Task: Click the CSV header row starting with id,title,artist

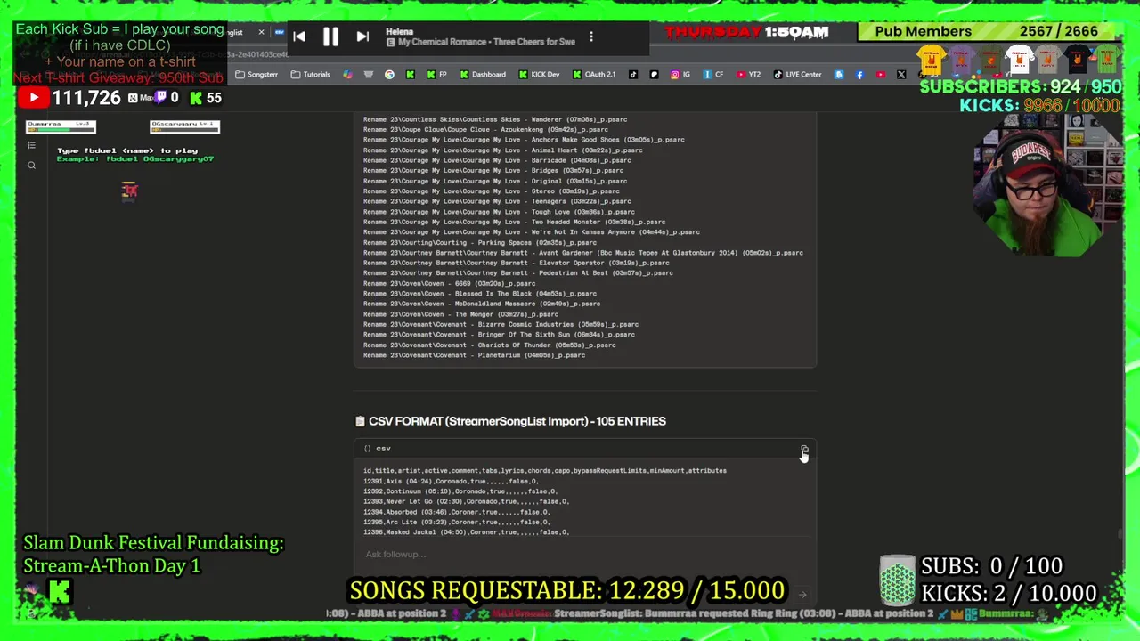Action: 545,471
